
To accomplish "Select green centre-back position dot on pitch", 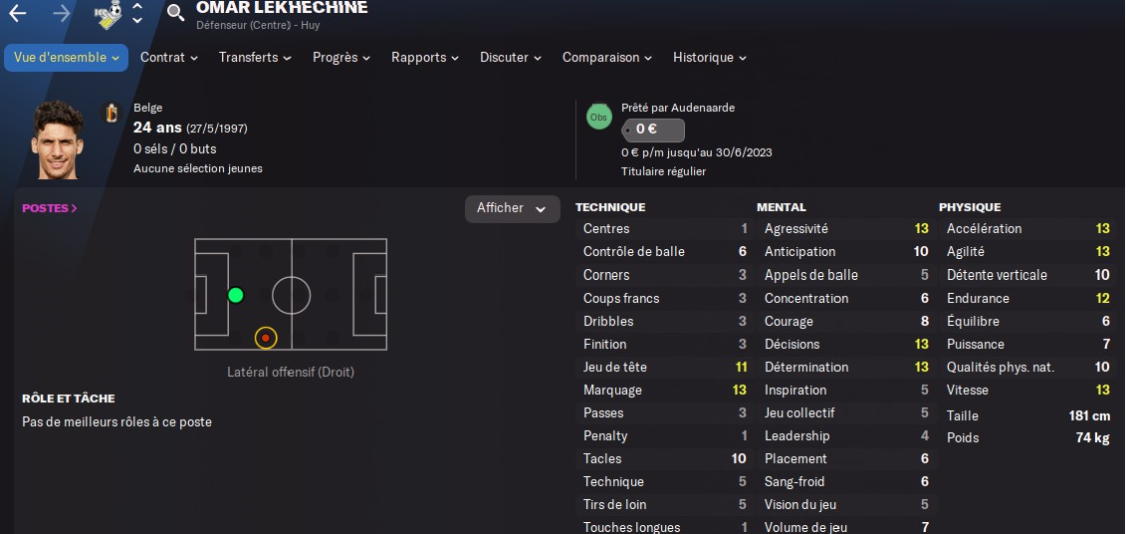I will pos(236,295).
